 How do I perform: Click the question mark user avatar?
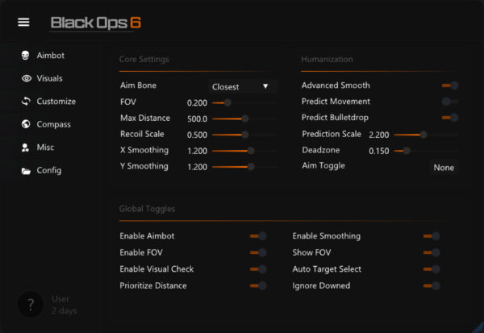[x=30, y=305]
